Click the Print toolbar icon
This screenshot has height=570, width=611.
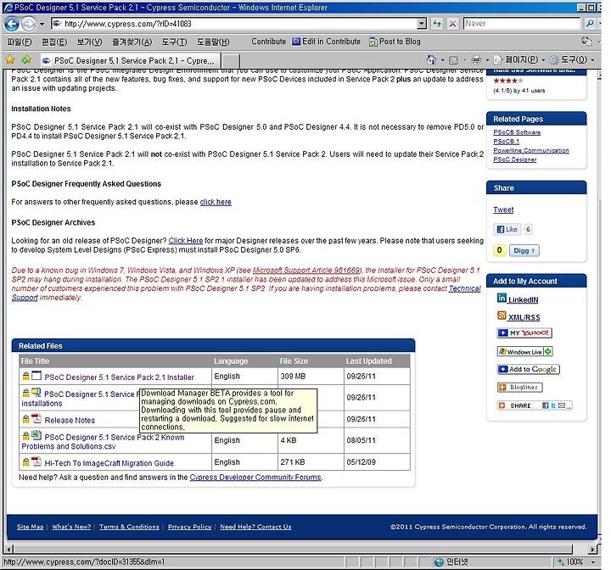[x=476, y=59]
